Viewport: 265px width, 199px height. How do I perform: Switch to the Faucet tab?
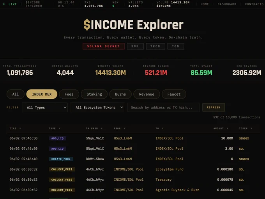[x=174, y=94]
